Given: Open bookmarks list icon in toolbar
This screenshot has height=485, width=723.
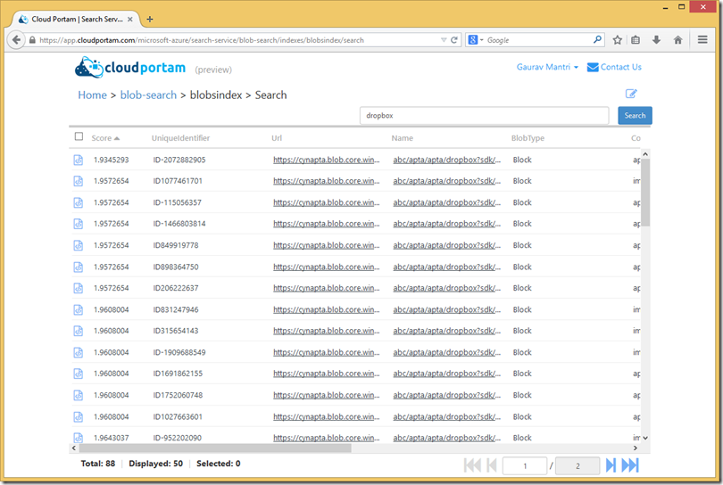Looking at the screenshot, I should click(636, 40).
